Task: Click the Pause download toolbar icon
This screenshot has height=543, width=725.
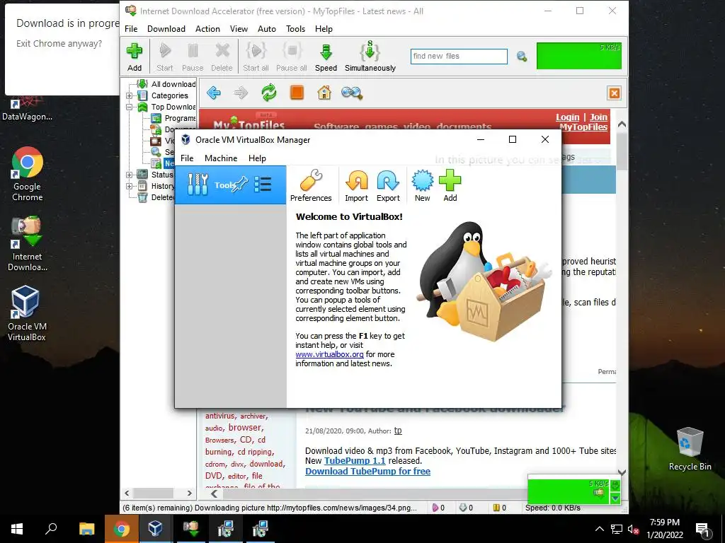Action: tap(193, 57)
